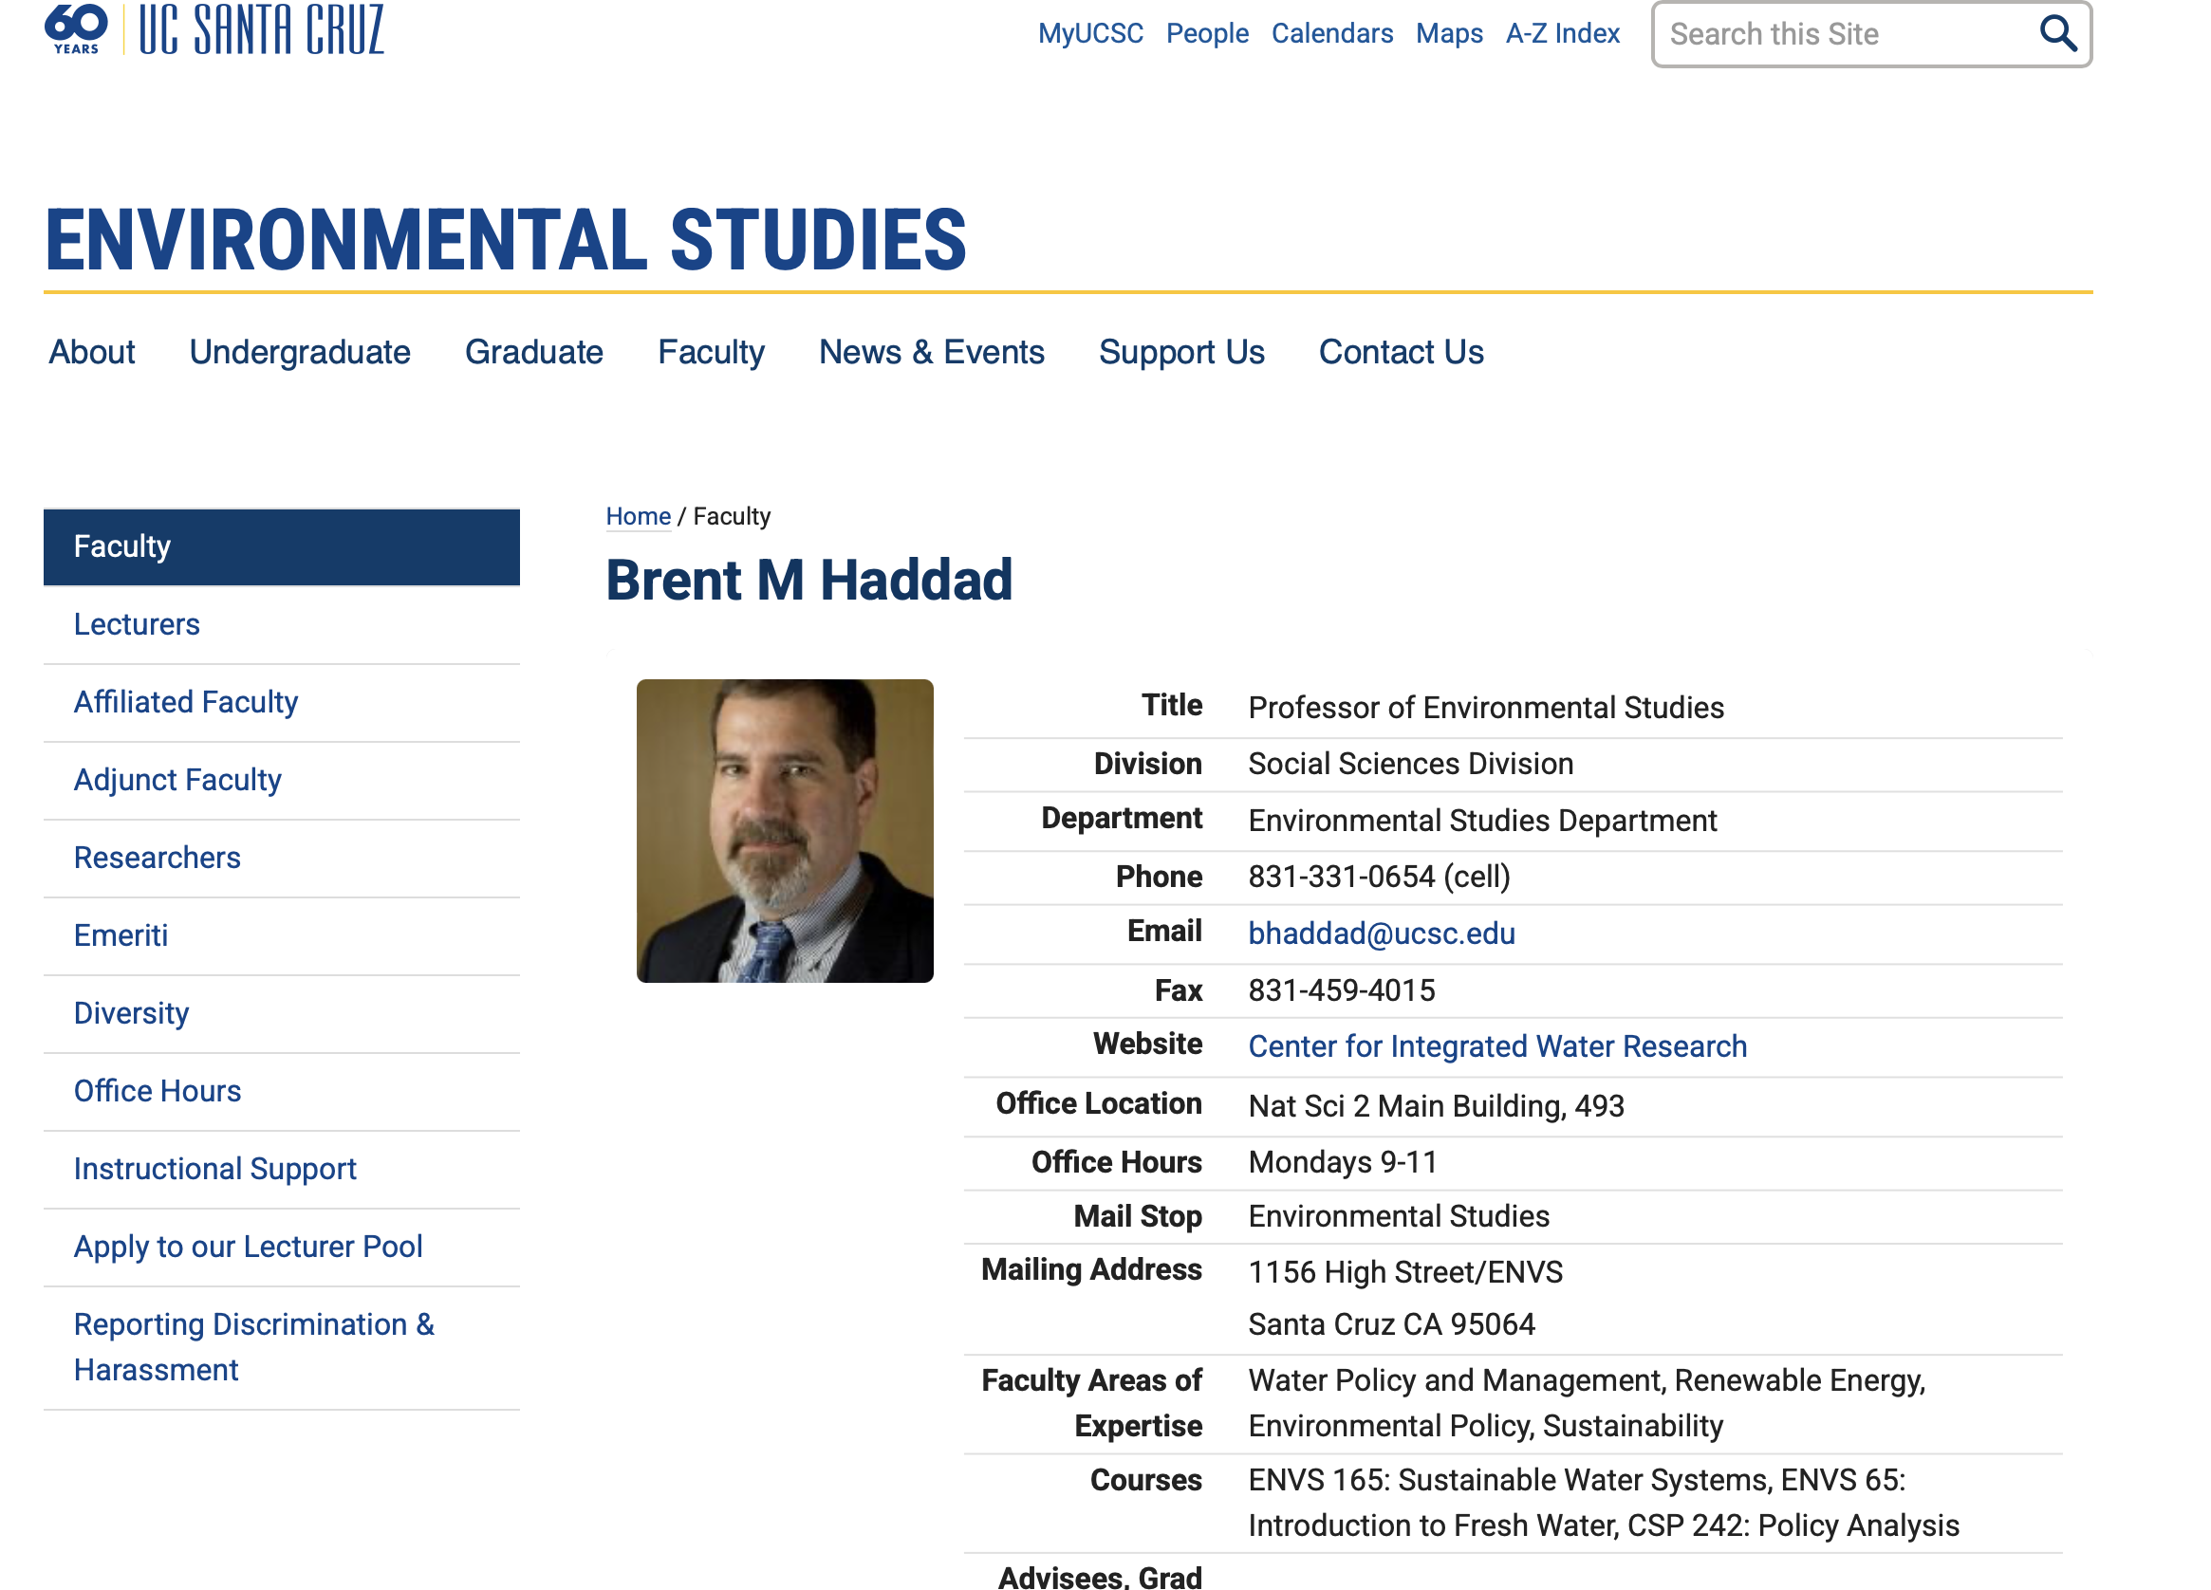Image resolution: width=2211 pixels, height=1590 pixels.
Task: Click the UC Santa Cruz logo
Action: pos(261,29)
